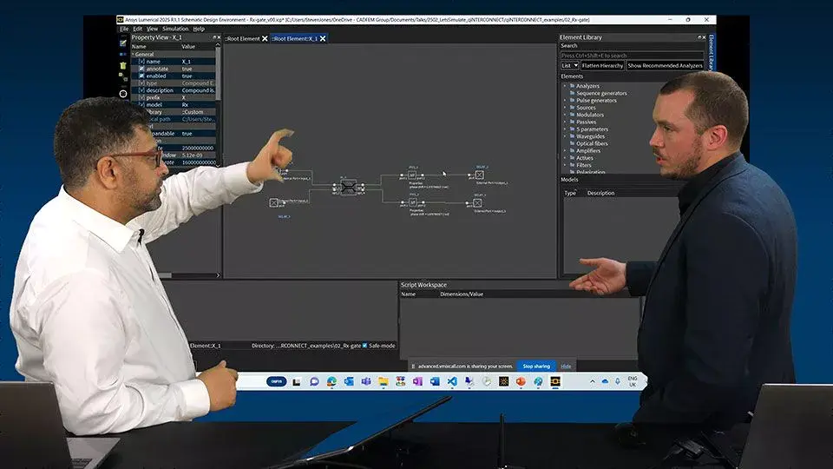Screen dimensions: 833x469
Task: Collapse the General property group
Action: coord(134,54)
